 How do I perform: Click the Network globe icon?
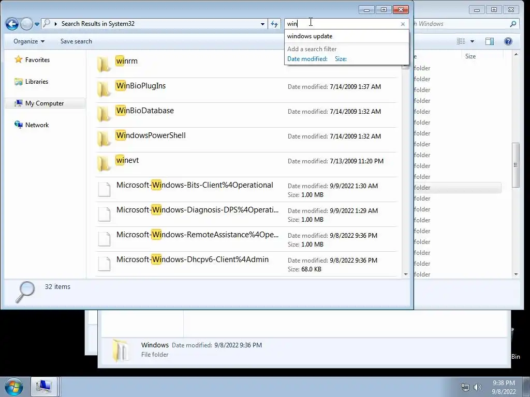coord(18,125)
